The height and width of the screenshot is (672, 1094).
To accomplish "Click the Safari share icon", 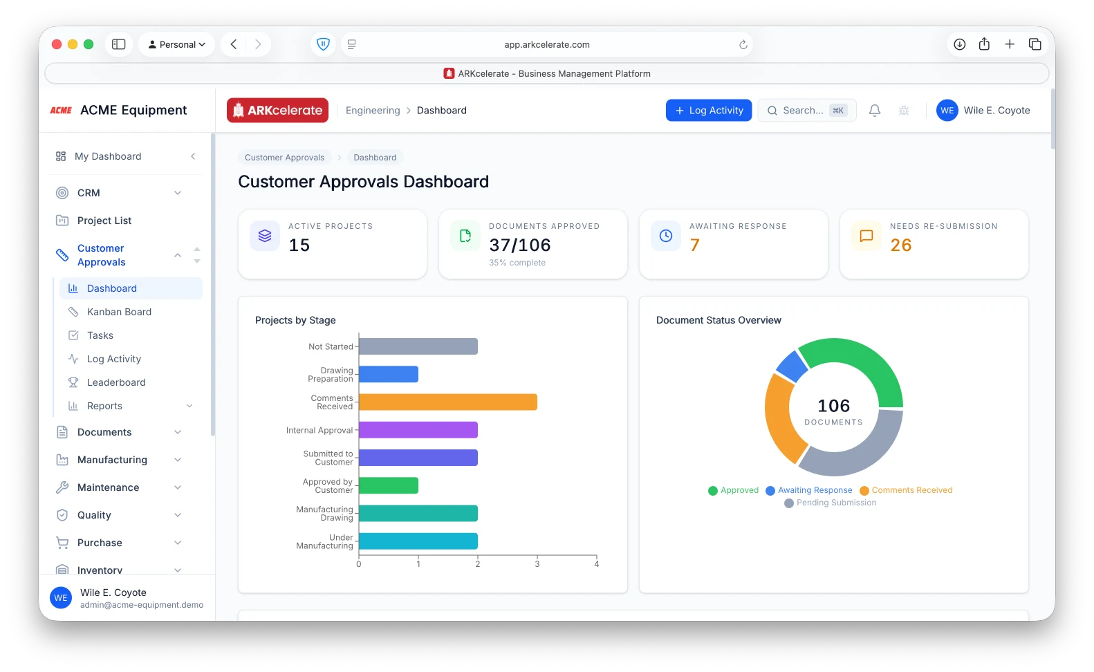I will [x=985, y=44].
